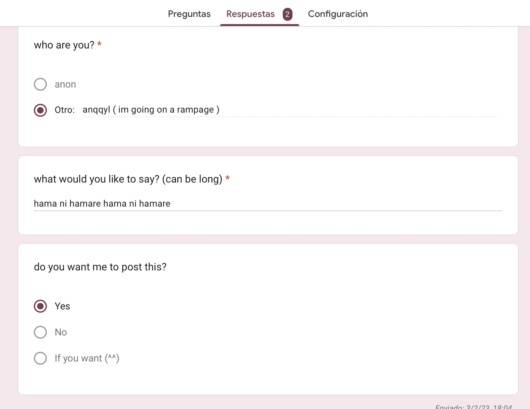
Task: Click the filled Yes radio circle
Action: [40, 306]
